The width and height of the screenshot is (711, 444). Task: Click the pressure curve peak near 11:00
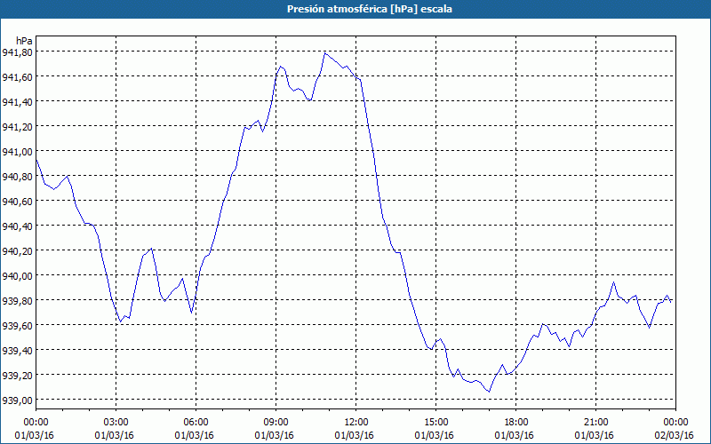(x=325, y=53)
